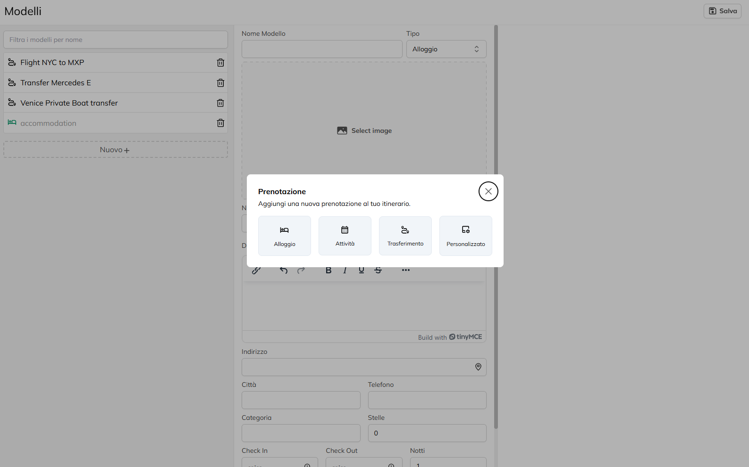The image size is (749, 467).
Task: Delete the accommodation template
Action: tap(220, 123)
